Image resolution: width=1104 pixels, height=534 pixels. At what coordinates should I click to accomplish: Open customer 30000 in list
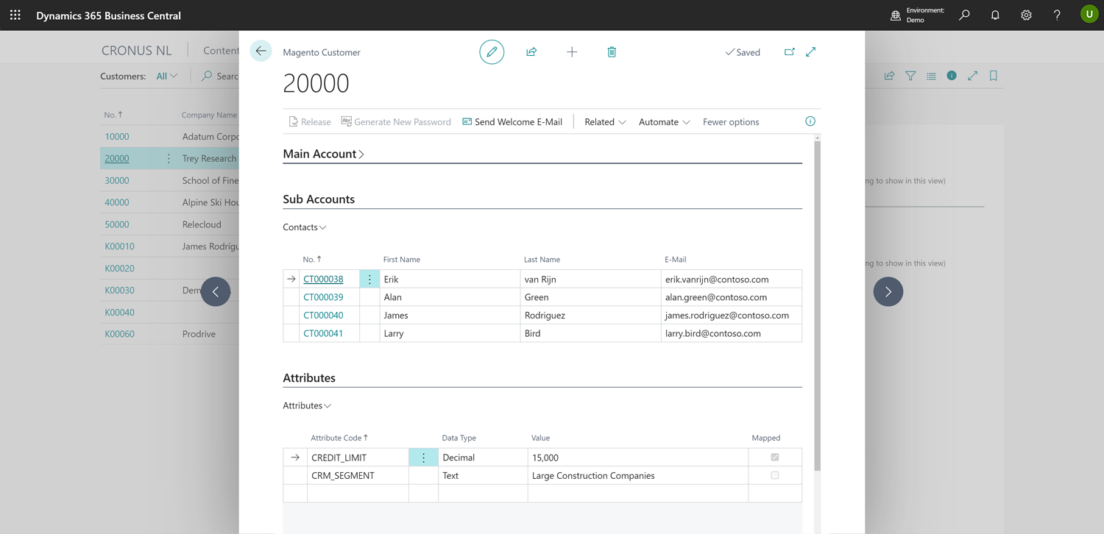117,180
